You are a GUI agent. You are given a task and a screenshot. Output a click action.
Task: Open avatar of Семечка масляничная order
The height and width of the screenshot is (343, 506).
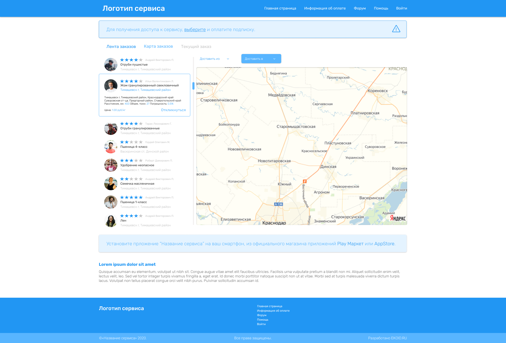[111, 184]
